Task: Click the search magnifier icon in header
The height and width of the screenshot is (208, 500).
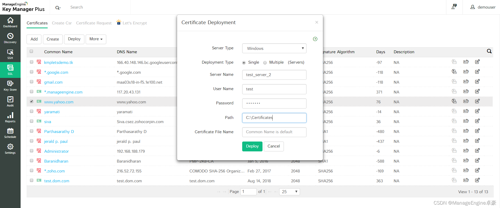Action: [x=58, y=8]
